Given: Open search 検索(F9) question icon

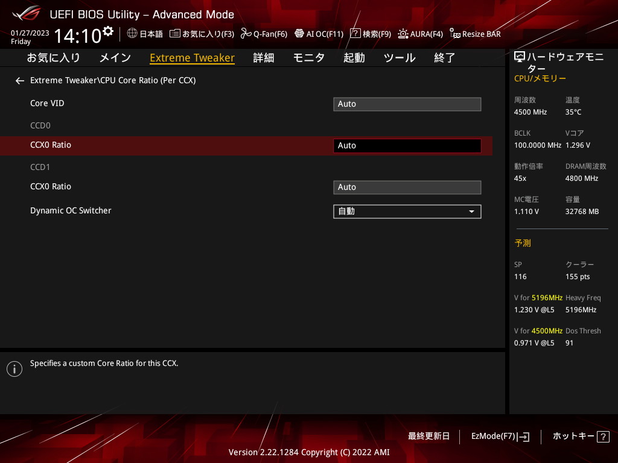Looking at the screenshot, I should click(x=355, y=34).
